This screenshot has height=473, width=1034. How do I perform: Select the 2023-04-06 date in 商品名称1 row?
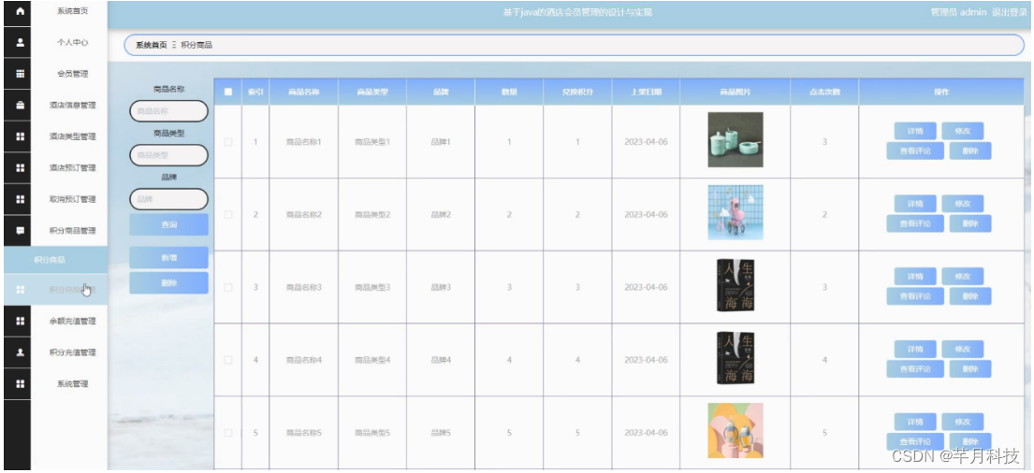(x=647, y=142)
